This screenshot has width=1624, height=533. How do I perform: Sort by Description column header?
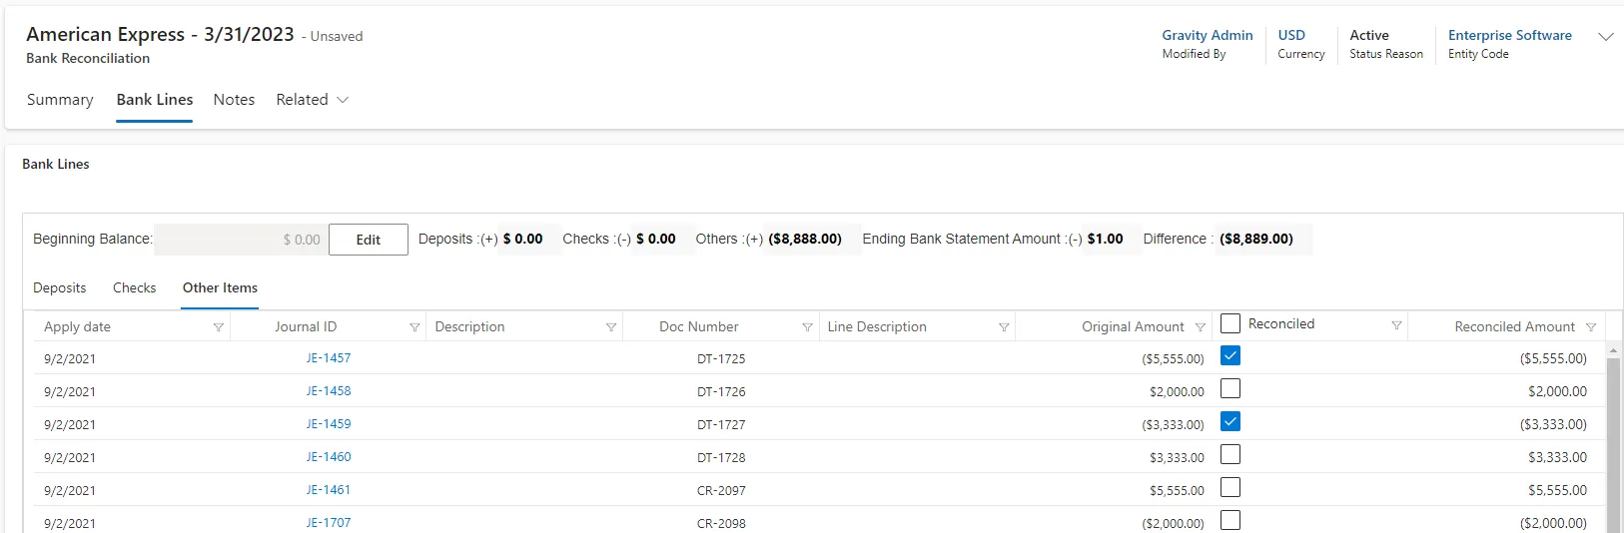coord(469,326)
